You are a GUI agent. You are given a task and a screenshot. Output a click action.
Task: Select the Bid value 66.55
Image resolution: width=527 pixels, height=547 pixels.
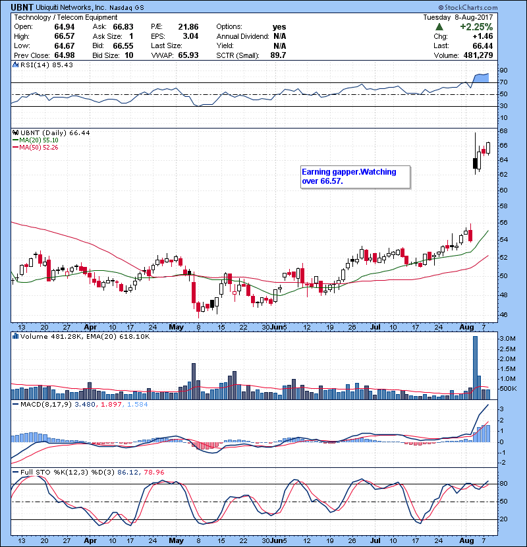click(123, 45)
